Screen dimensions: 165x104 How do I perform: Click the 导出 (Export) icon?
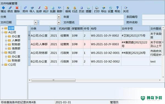(x=104, y=8)
